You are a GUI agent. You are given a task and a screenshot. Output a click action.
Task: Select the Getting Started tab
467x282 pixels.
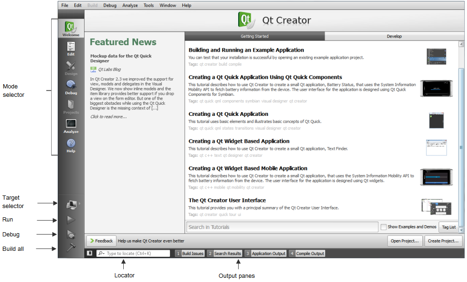point(254,36)
